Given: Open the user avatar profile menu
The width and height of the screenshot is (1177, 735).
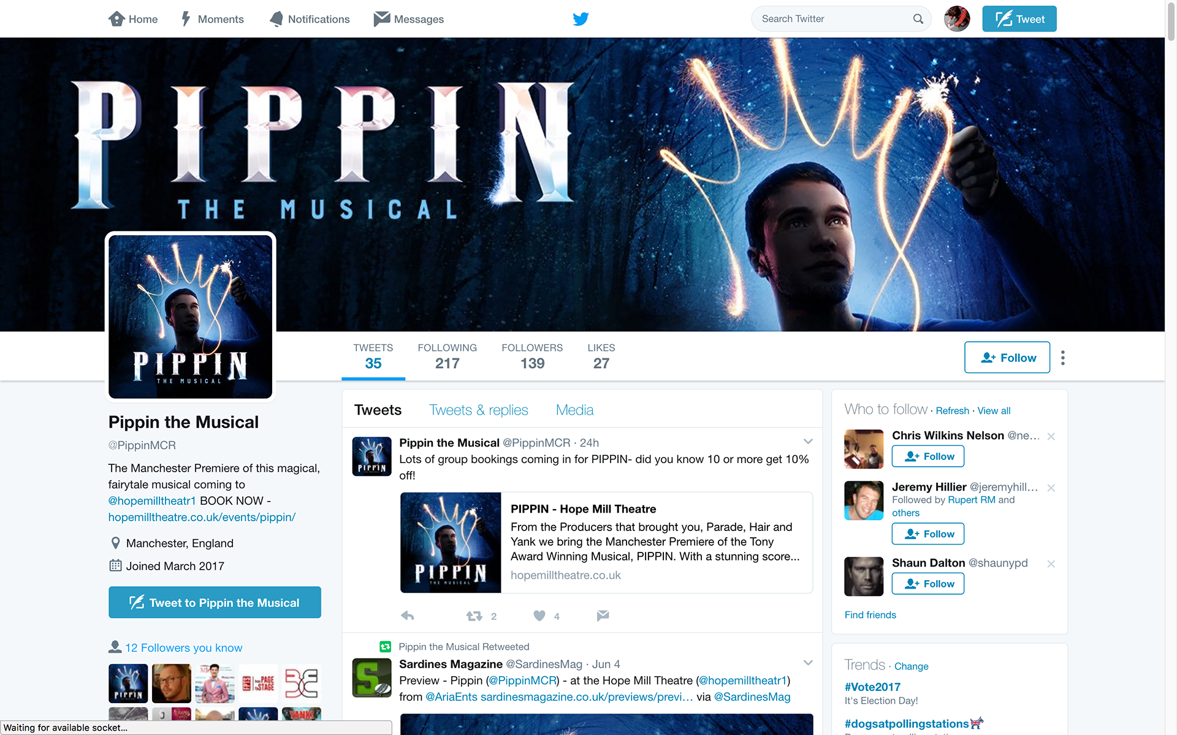Looking at the screenshot, I should point(957,19).
